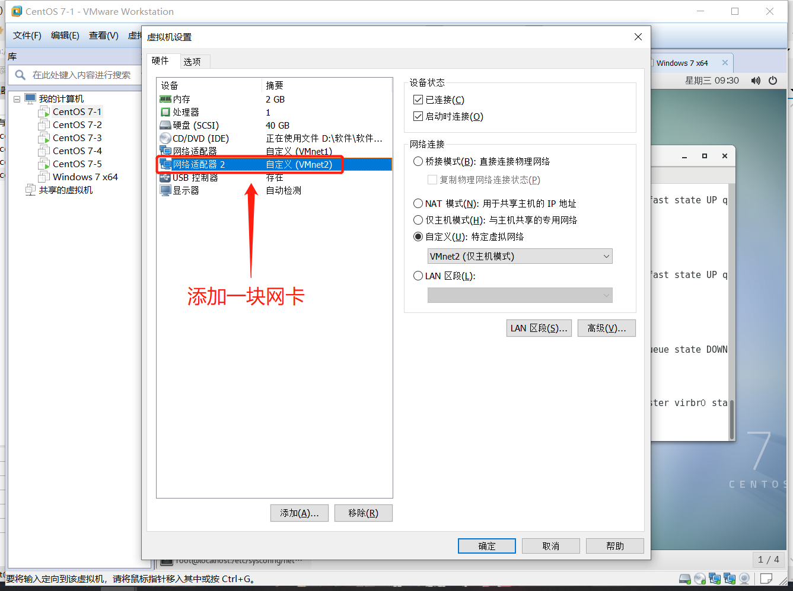Click the library search input field
The image size is (793, 591).
[x=82, y=75]
